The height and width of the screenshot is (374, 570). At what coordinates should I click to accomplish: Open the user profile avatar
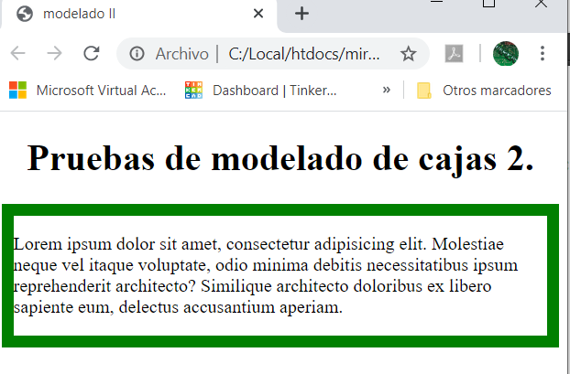[x=506, y=54]
